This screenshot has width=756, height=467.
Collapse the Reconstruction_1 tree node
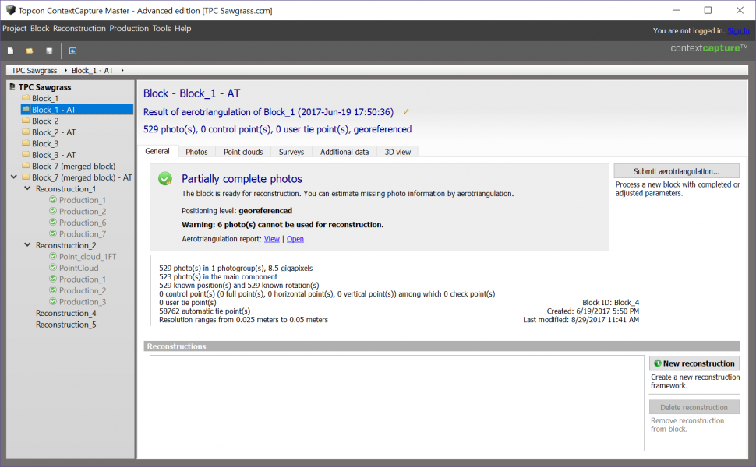click(27, 188)
